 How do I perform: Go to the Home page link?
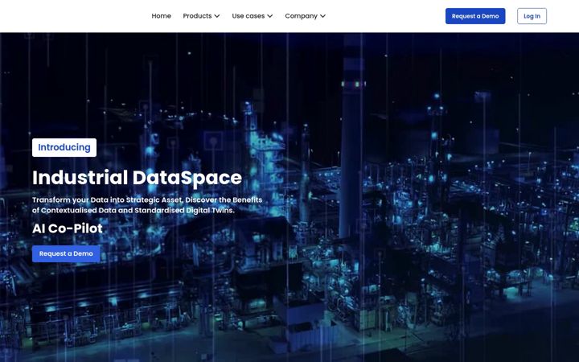[x=161, y=16]
